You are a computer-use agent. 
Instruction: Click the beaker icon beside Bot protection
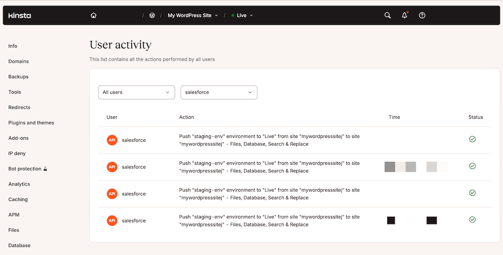pos(45,169)
